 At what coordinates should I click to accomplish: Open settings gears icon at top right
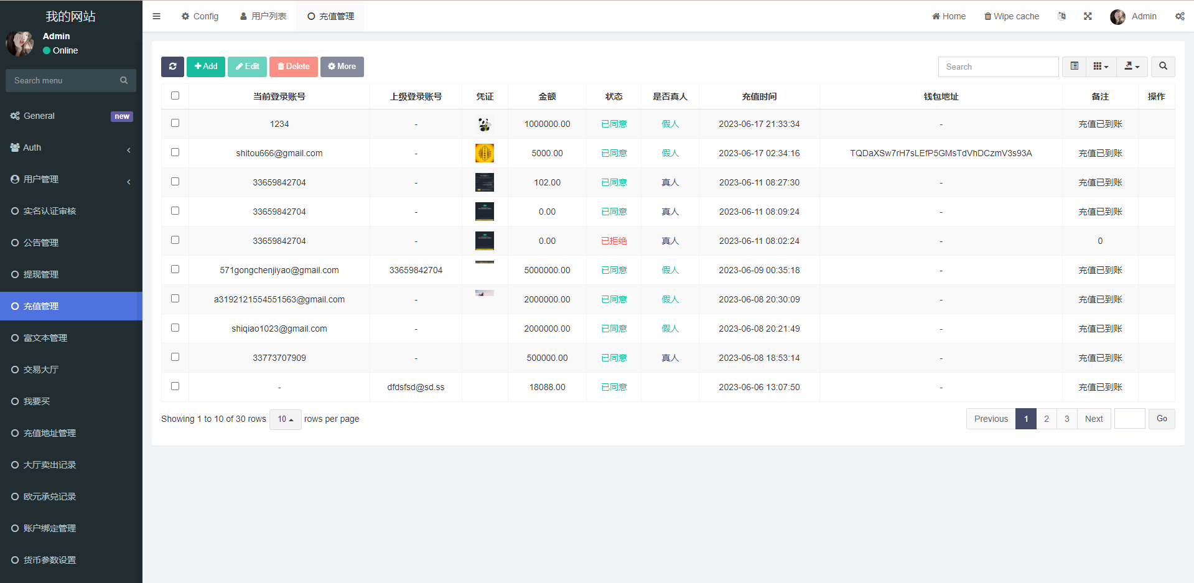tap(1180, 16)
